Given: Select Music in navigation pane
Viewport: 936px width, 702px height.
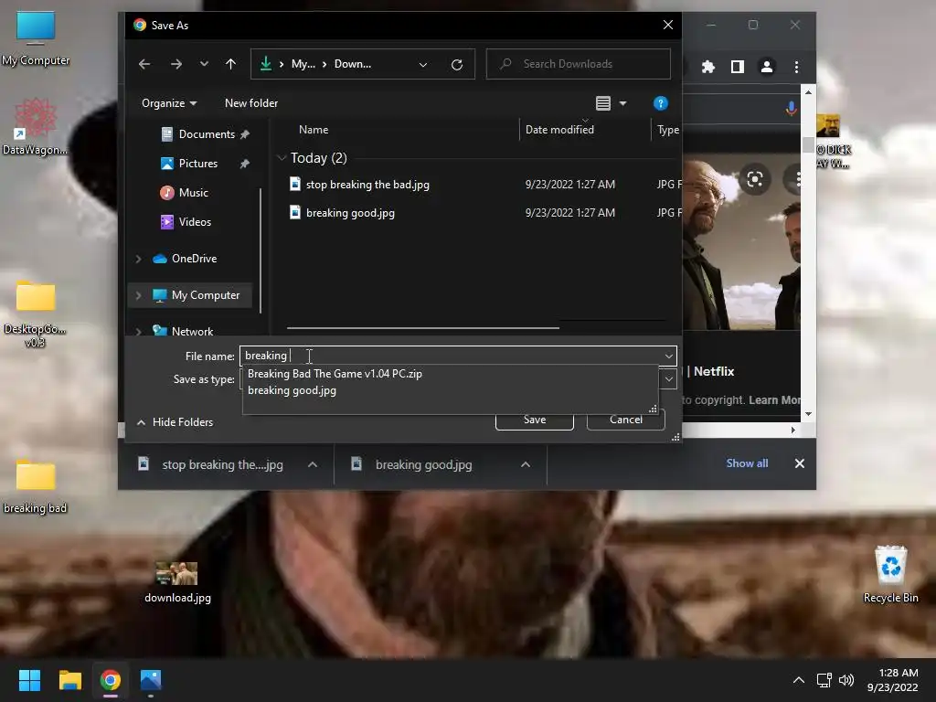Looking at the screenshot, I should point(194,193).
